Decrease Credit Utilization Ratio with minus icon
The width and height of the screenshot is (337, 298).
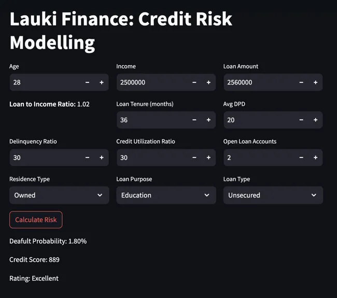click(194, 158)
